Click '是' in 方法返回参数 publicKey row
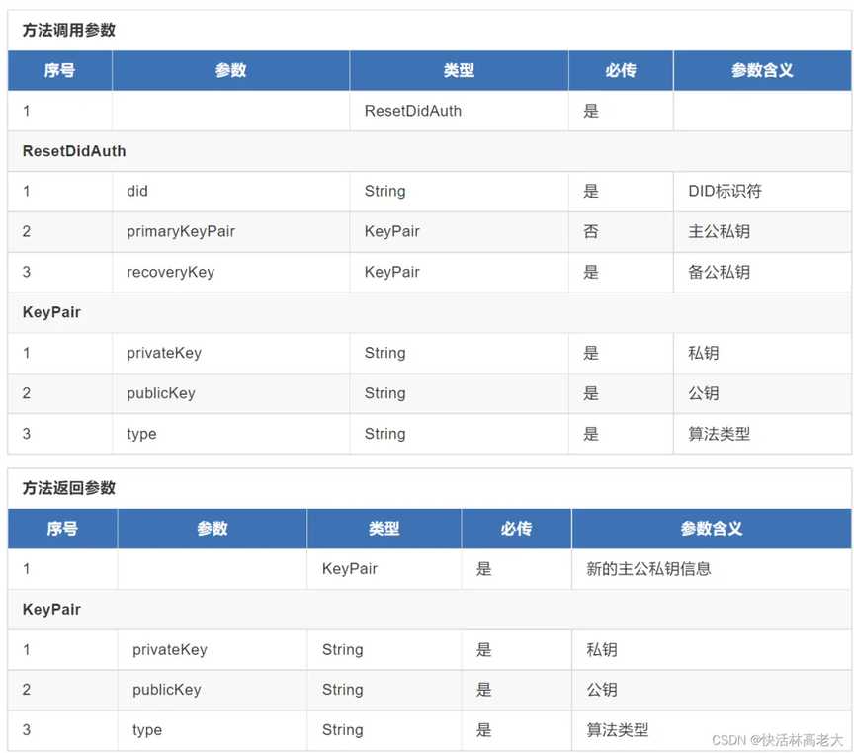This screenshot has height=753, width=854. coord(483,690)
